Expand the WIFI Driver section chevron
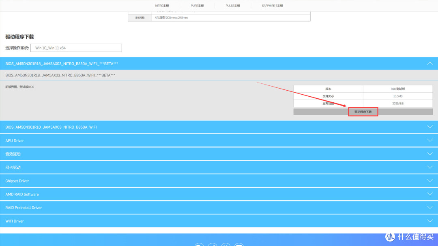This screenshot has height=246, width=438. click(429, 221)
